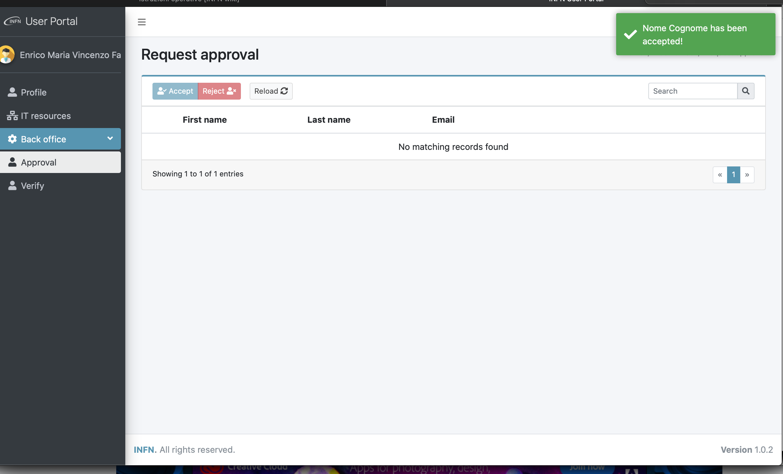Select the Verify menu item

pyautogui.click(x=32, y=185)
